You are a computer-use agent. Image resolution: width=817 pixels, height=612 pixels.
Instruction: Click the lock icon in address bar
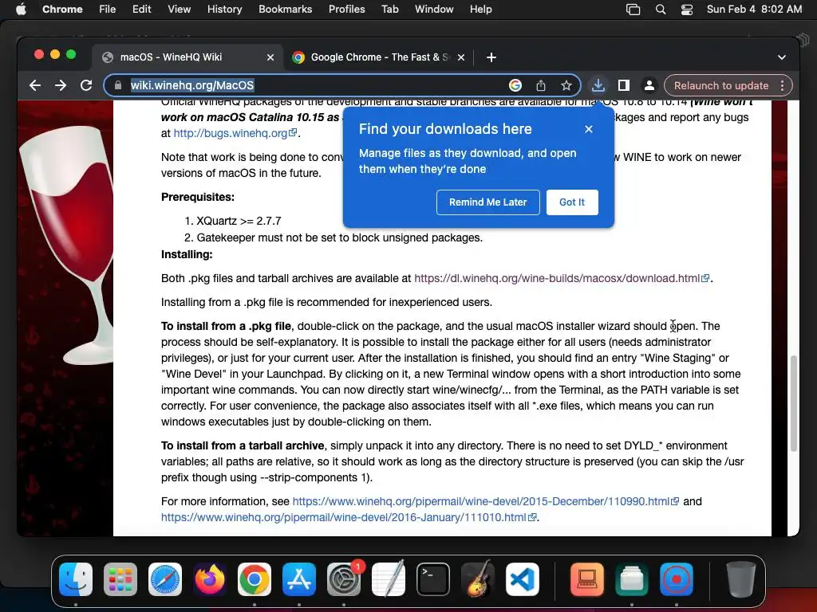point(118,85)
